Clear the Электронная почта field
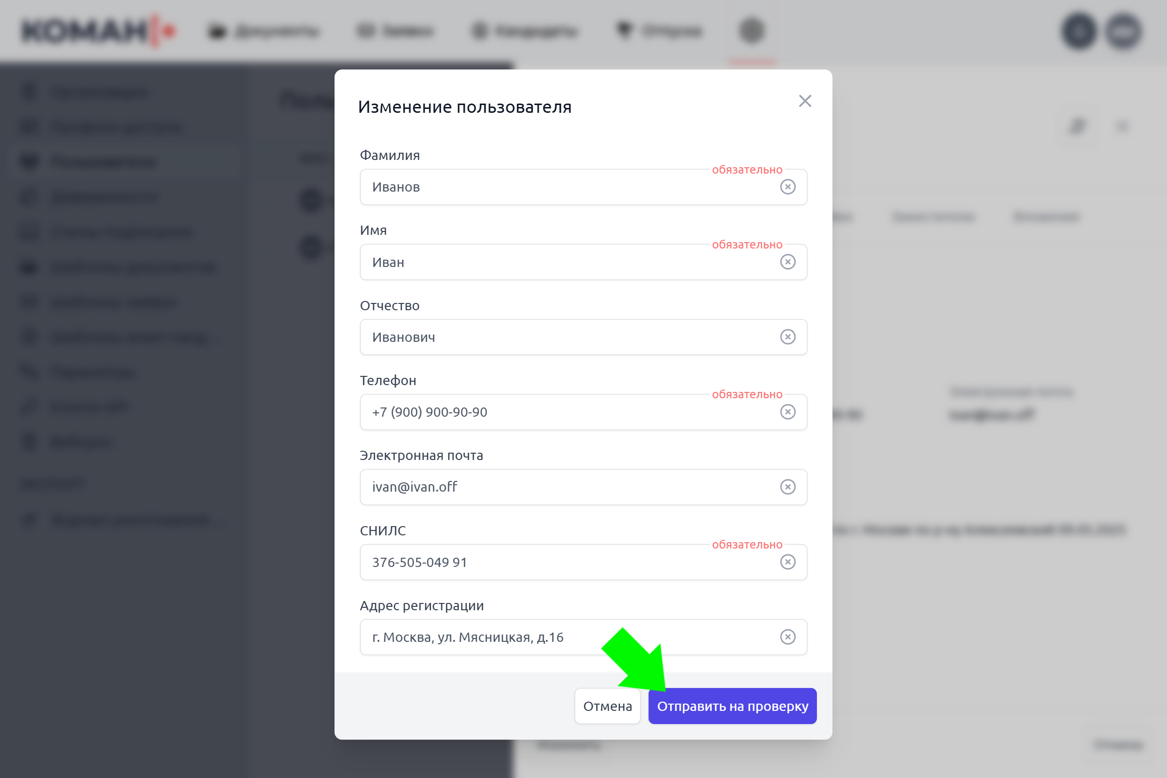 [787, 487]
